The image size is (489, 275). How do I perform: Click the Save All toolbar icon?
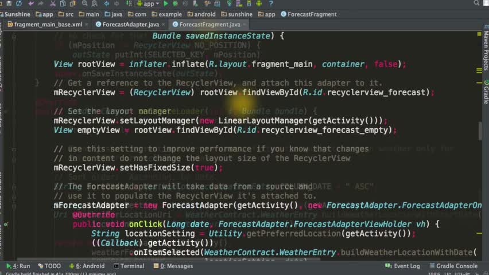click(9, 3)
